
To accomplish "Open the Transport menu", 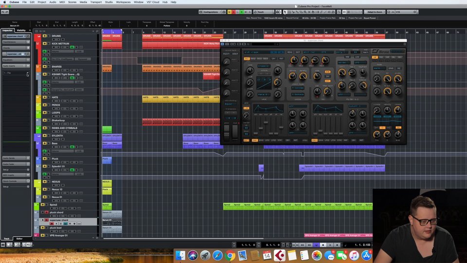I will [96, 2].
